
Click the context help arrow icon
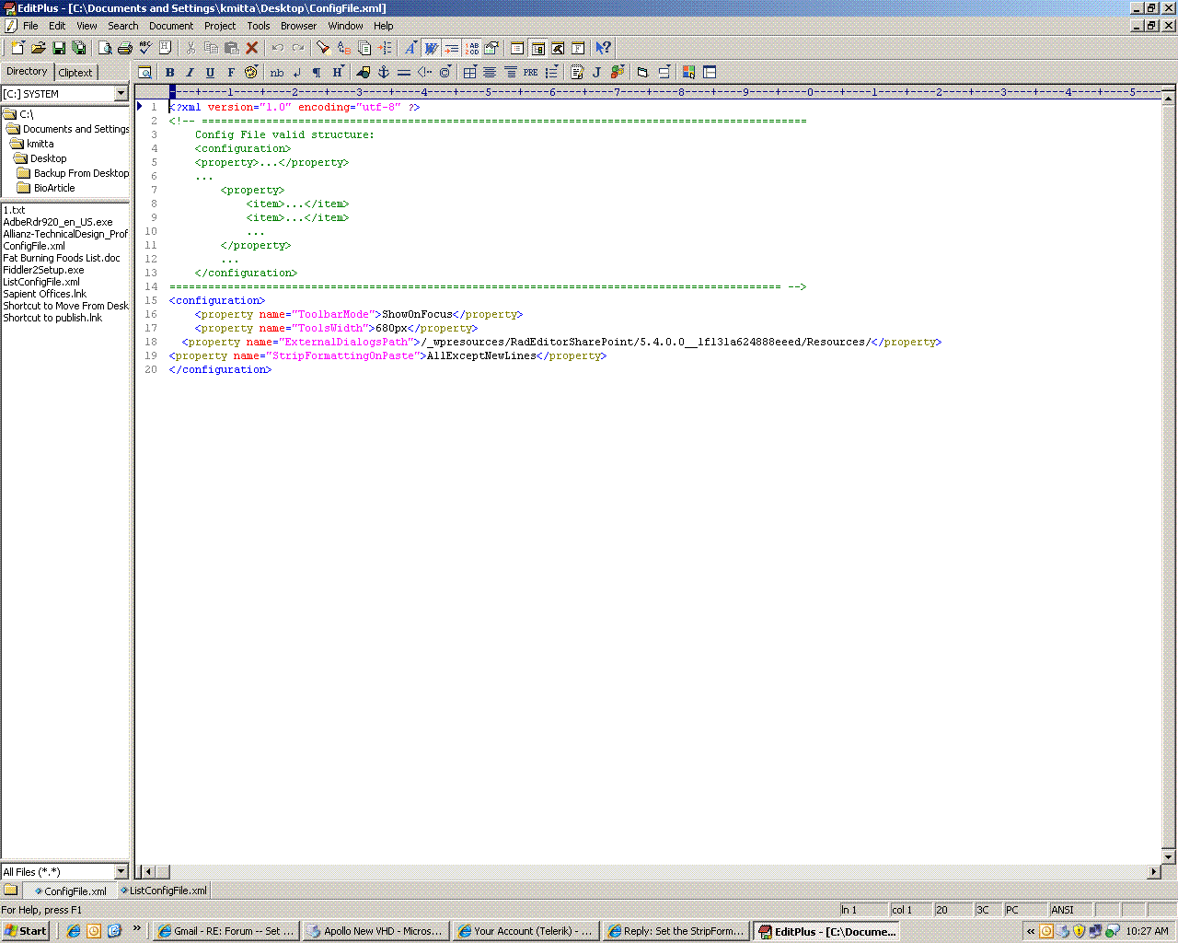click(x=603, y=48)
